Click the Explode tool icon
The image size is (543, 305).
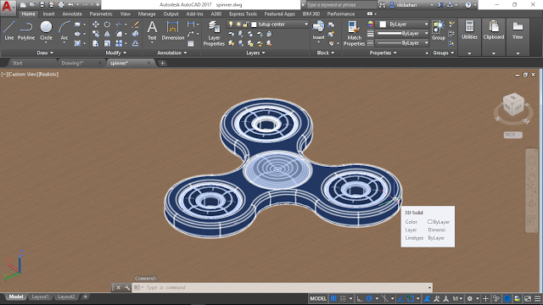point(136,34)
